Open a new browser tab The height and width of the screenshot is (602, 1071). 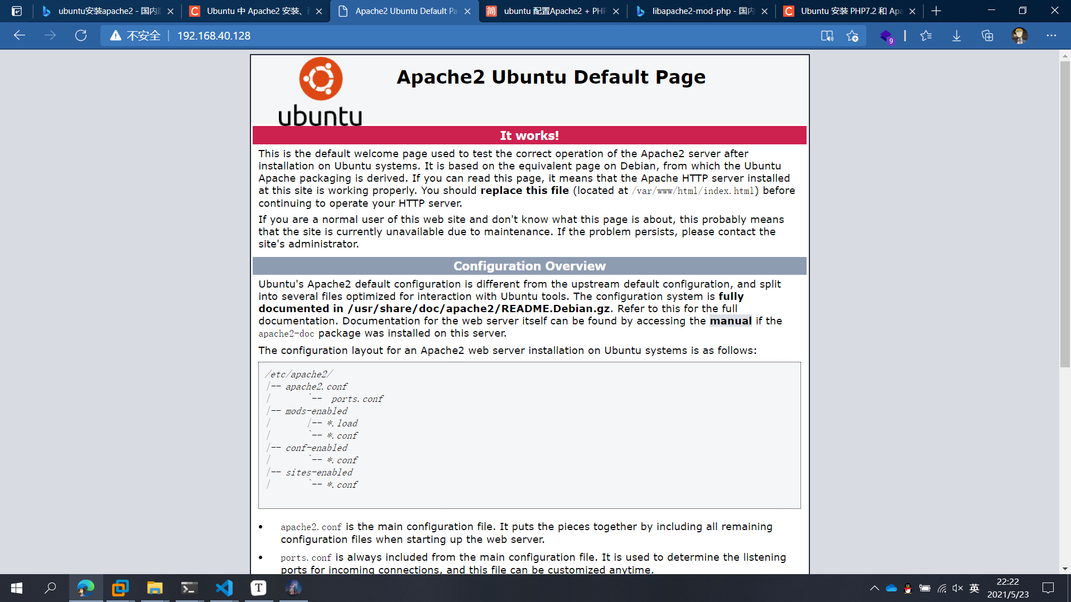pos(937,11)
